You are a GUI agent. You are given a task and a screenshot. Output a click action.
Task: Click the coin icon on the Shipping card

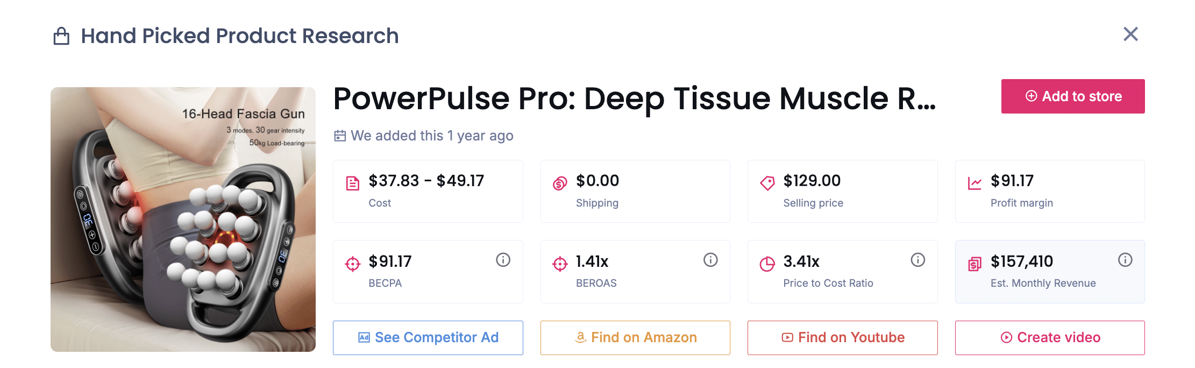(560, 182)
